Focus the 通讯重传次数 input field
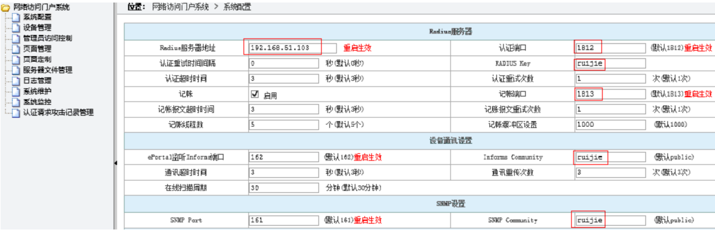Viewport: 715px width, 232px height. (610, 173)
